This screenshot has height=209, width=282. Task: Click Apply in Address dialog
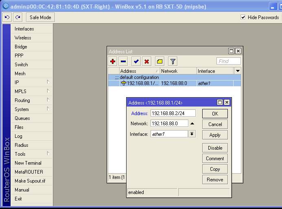click(x=215, y=135)
